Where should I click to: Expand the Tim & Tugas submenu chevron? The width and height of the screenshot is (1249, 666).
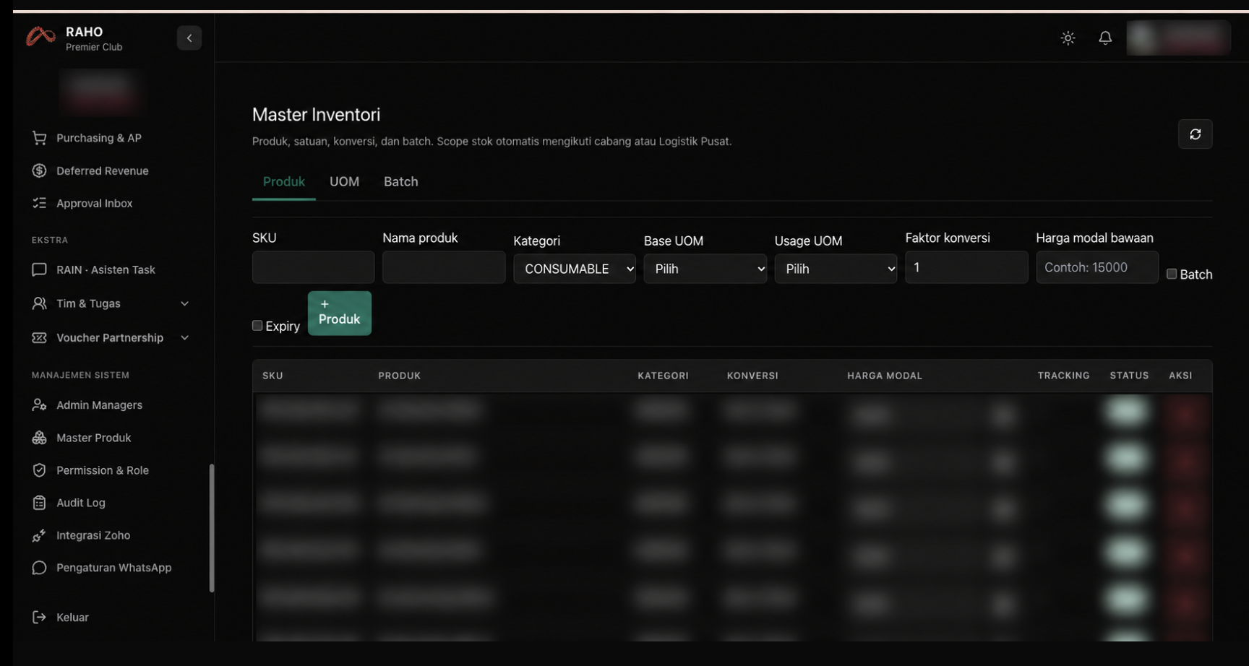pyautogui.click(x=185, y=304)
